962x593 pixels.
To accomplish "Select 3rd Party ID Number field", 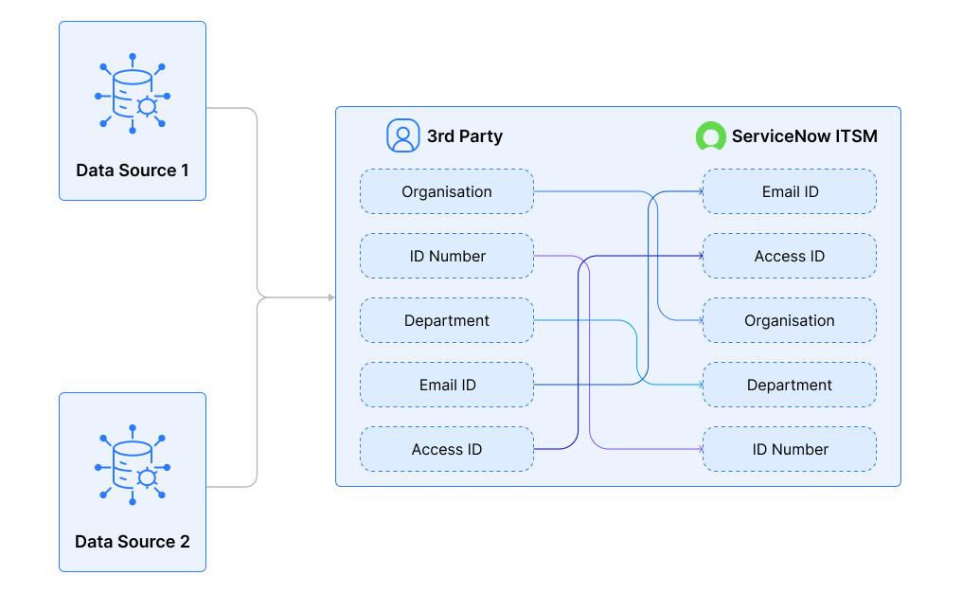I will (447, 256).
